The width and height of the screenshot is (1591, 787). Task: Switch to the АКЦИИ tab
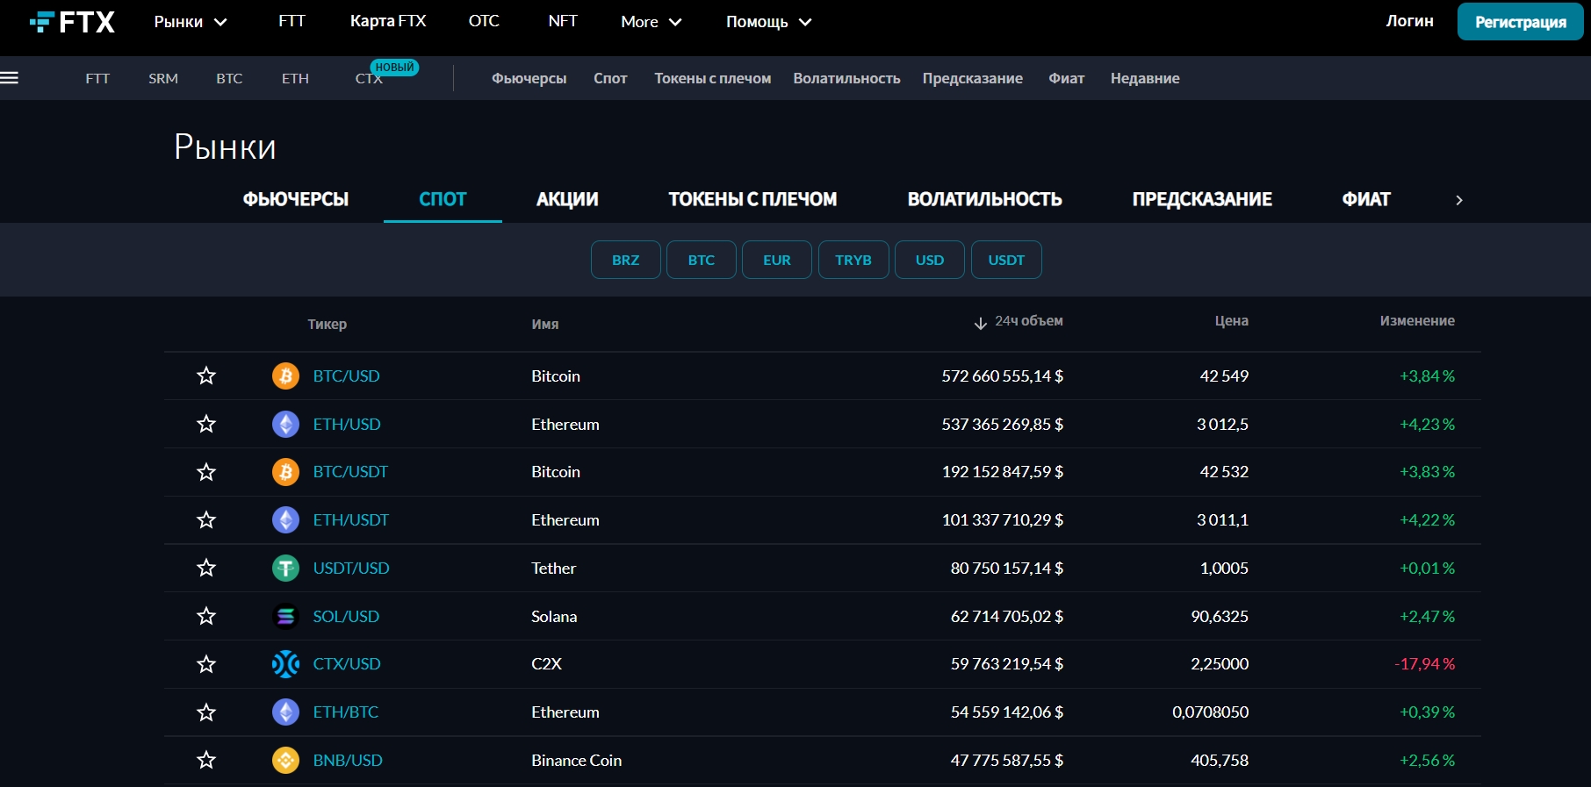(x=567, y=199)
